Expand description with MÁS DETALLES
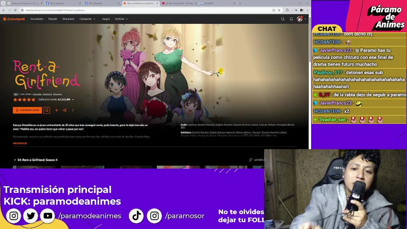Viewport: 407px width, 229px height. [20, 143]
